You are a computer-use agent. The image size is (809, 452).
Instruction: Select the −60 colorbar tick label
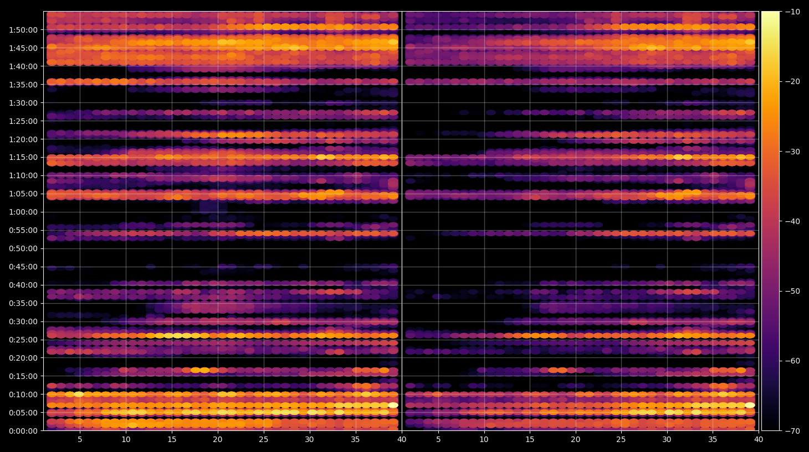coord(792,361)
